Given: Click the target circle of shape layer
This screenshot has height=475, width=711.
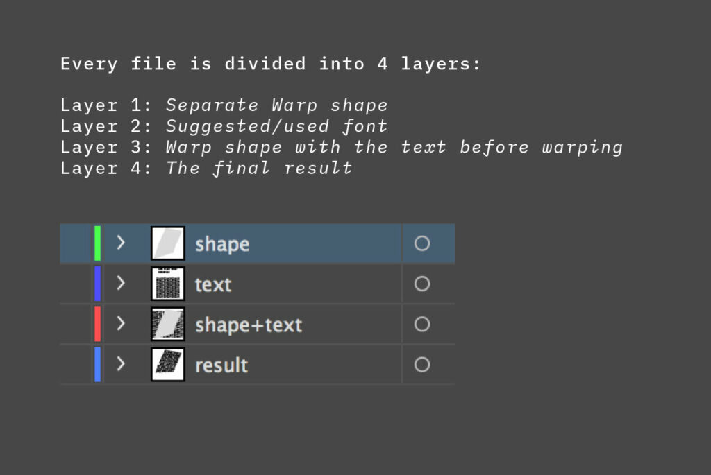Looking at the screenshot, I should 421,243.
